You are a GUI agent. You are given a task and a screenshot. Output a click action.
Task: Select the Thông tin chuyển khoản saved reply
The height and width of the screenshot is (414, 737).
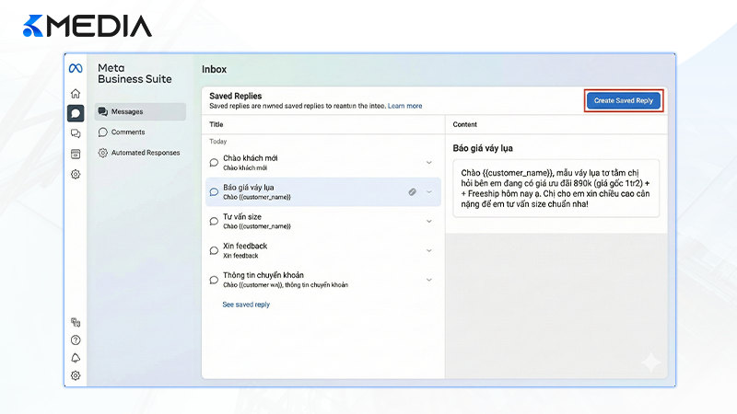coord(323,280)
